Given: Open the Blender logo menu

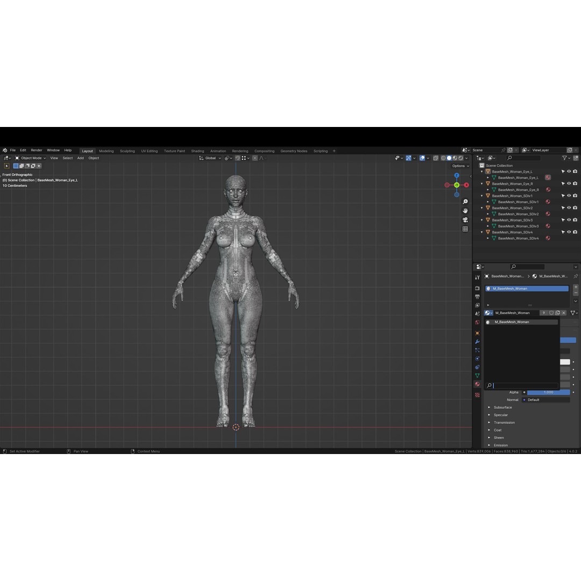Looking at the screenshot, I should coord(5,150).
